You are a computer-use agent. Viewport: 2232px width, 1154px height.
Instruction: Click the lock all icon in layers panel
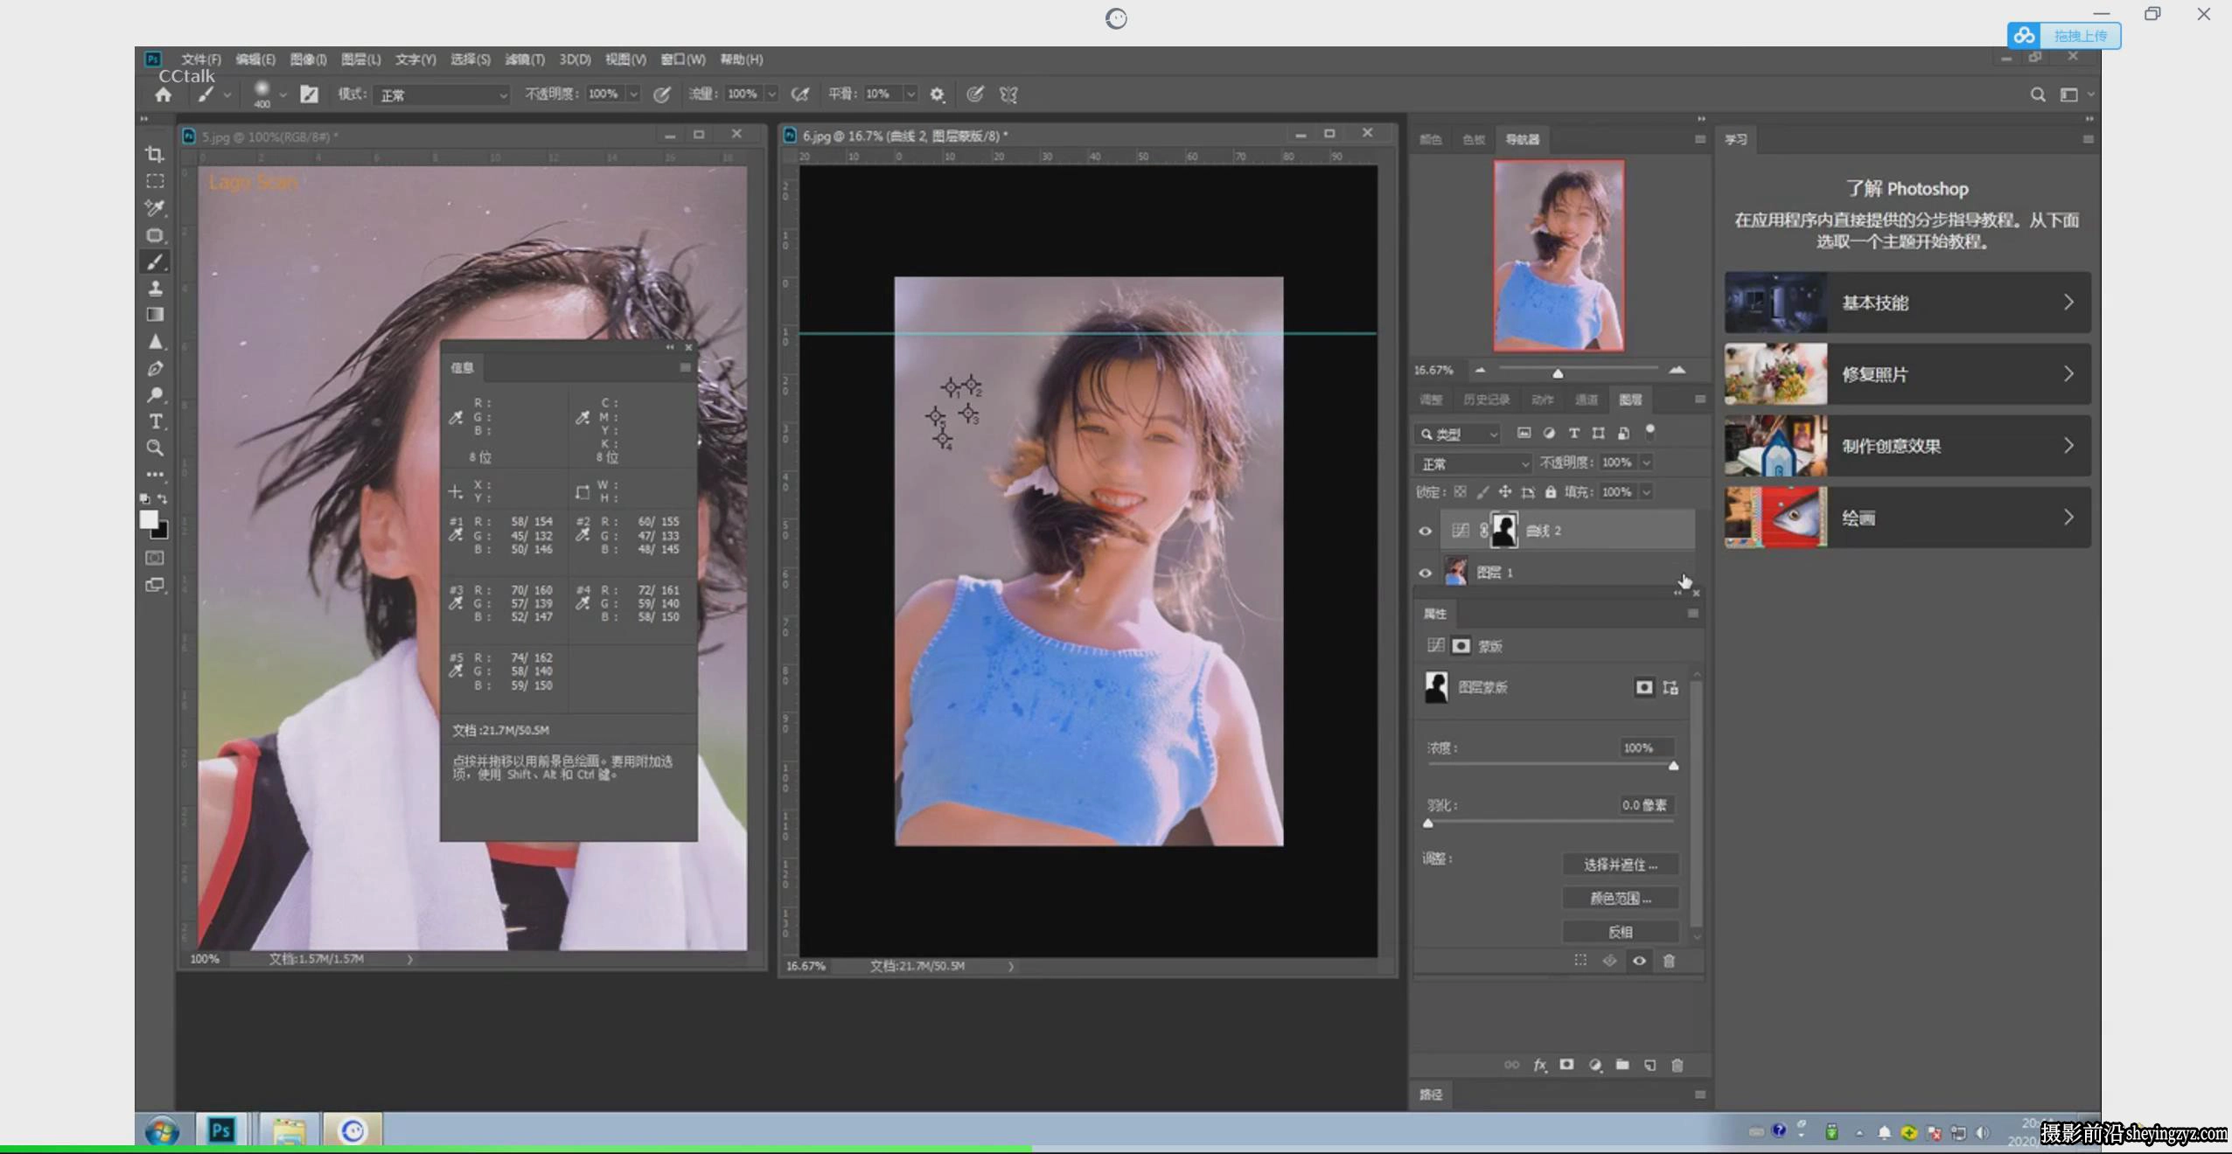1550,492
